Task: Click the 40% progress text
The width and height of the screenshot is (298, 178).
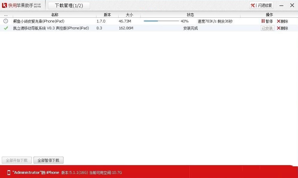Action: (x=184, y=21)
